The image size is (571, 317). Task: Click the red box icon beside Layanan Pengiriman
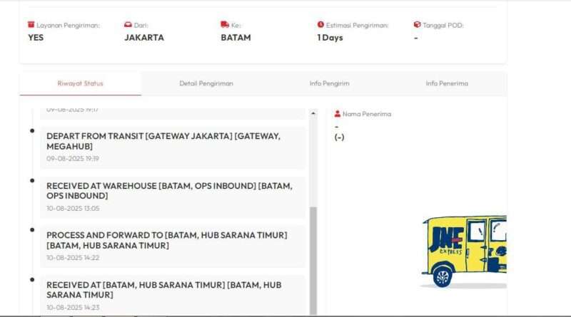(31, 25)
